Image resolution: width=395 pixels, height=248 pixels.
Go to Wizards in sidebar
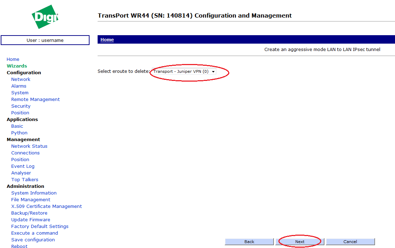pyautogui.click(x=17, y=66)
